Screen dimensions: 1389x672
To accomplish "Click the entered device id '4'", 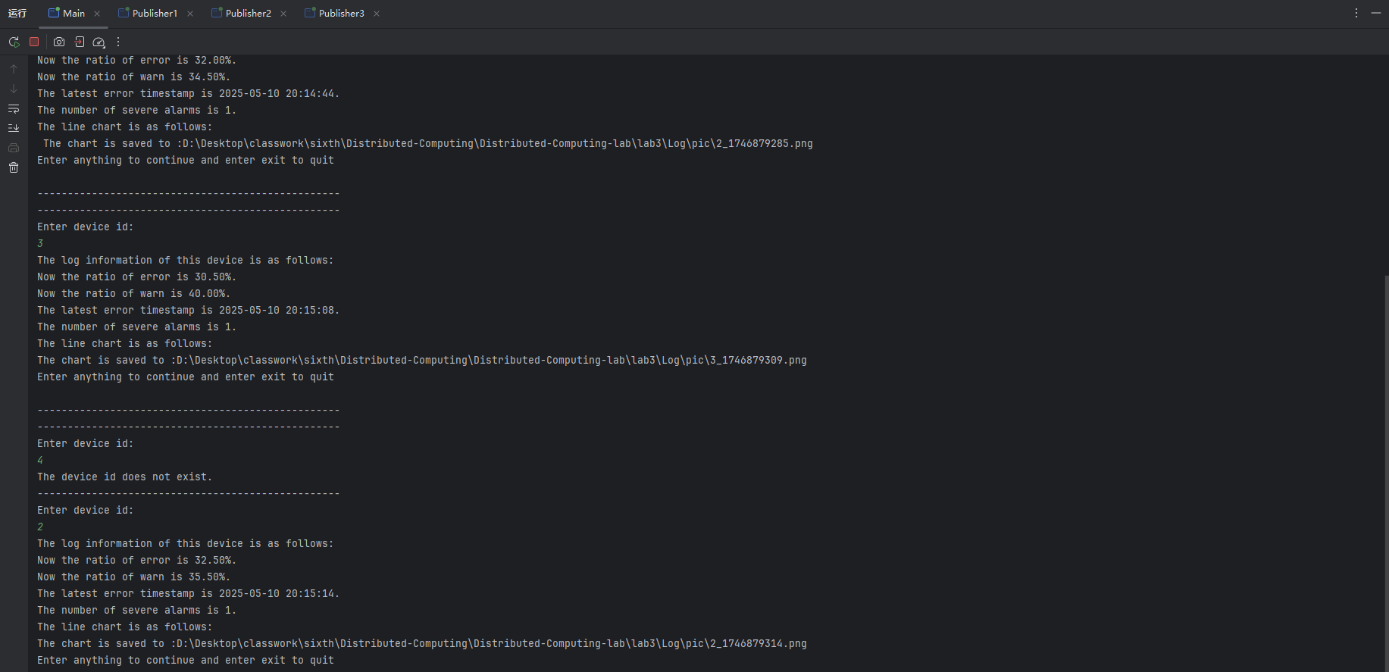I will click(x=40, y=461).
